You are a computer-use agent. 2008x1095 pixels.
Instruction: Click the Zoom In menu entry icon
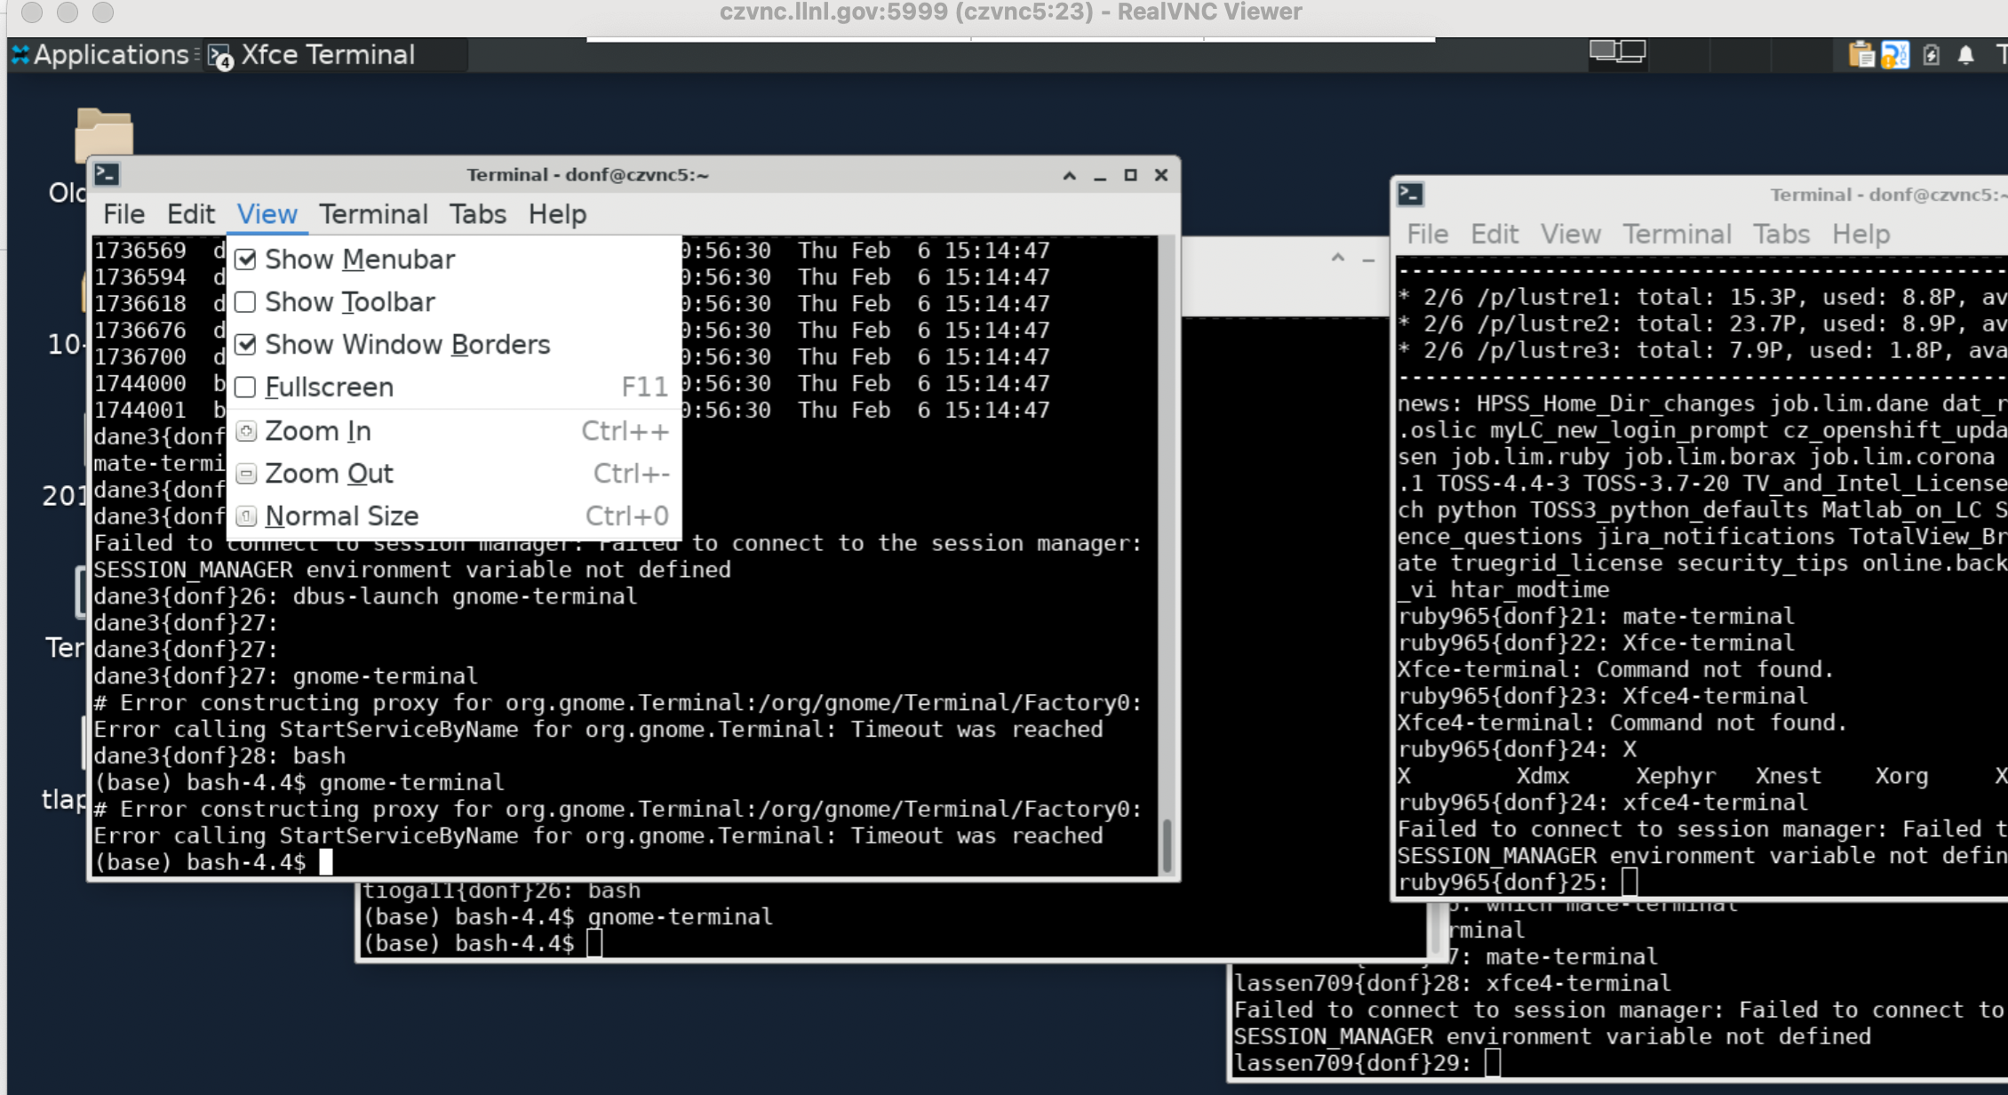click(246, 431)
